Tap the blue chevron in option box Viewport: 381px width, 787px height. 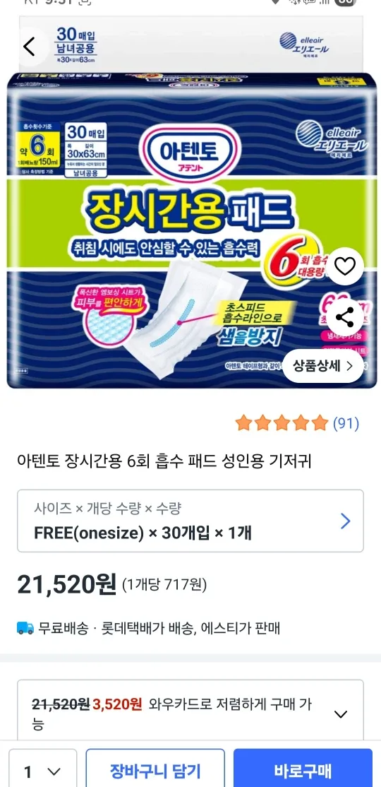coord(346,521)
